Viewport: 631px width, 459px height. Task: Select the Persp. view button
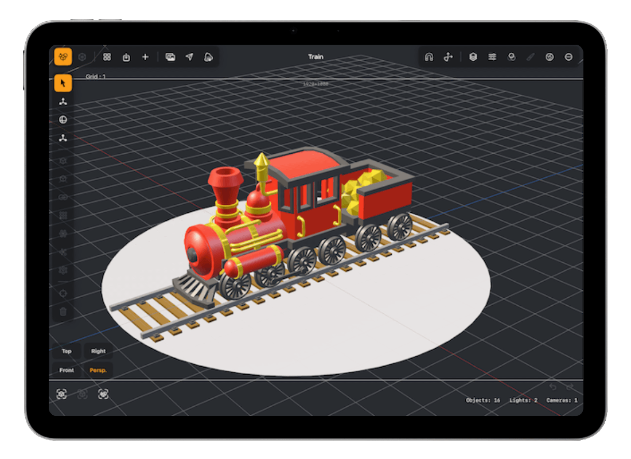98,370
